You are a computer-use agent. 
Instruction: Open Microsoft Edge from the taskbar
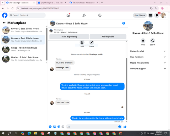(x=29, y=133)
